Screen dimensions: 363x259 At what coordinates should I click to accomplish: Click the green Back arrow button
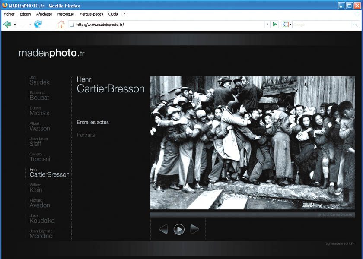click(x=7, y=24)
